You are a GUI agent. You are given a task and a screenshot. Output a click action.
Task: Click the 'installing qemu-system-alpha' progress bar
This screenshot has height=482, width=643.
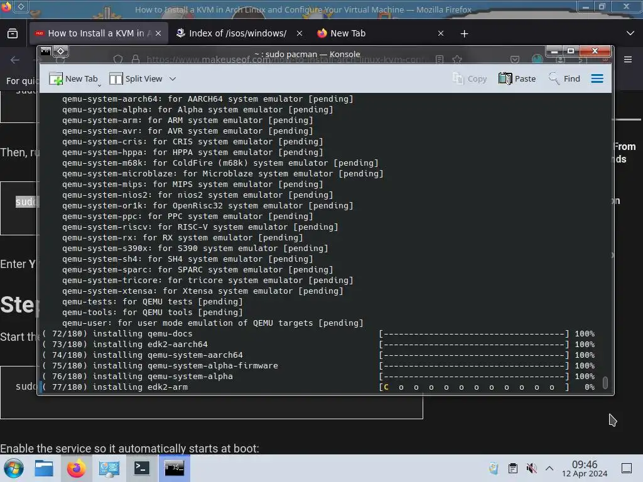tap(474, 377)
